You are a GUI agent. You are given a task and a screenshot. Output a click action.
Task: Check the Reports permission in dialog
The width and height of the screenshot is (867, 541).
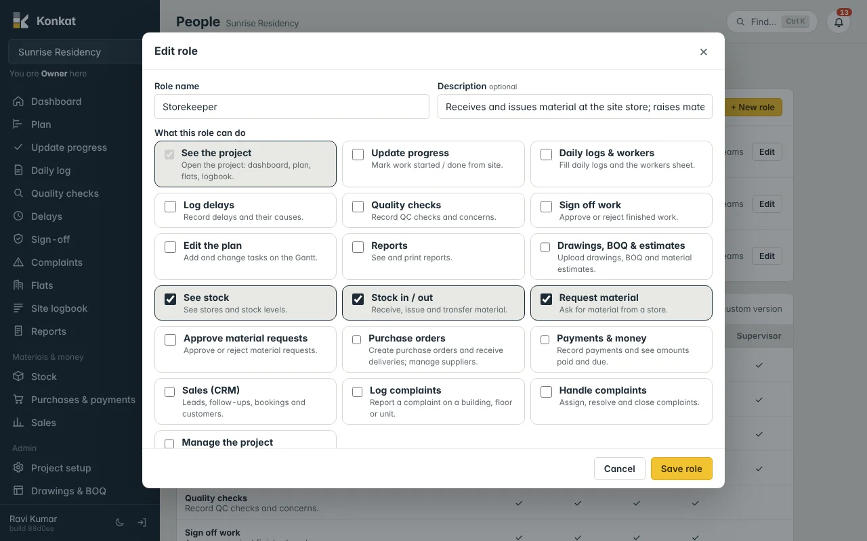coord(358,248)
